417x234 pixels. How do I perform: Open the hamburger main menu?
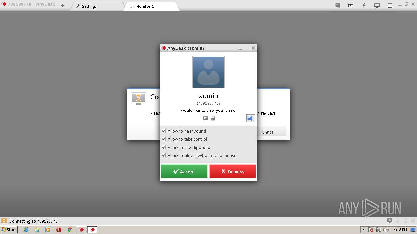tap(390, 6)
